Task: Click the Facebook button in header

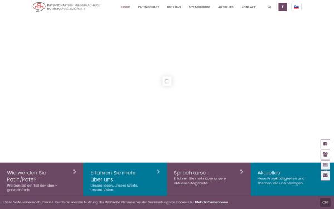Action: click(x=282, y=7)
